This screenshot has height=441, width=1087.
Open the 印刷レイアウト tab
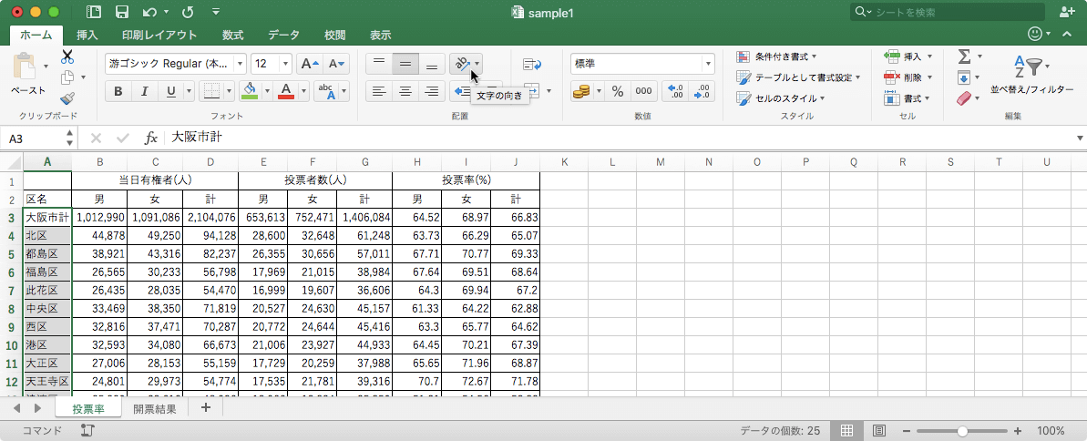tap(159, 36)
